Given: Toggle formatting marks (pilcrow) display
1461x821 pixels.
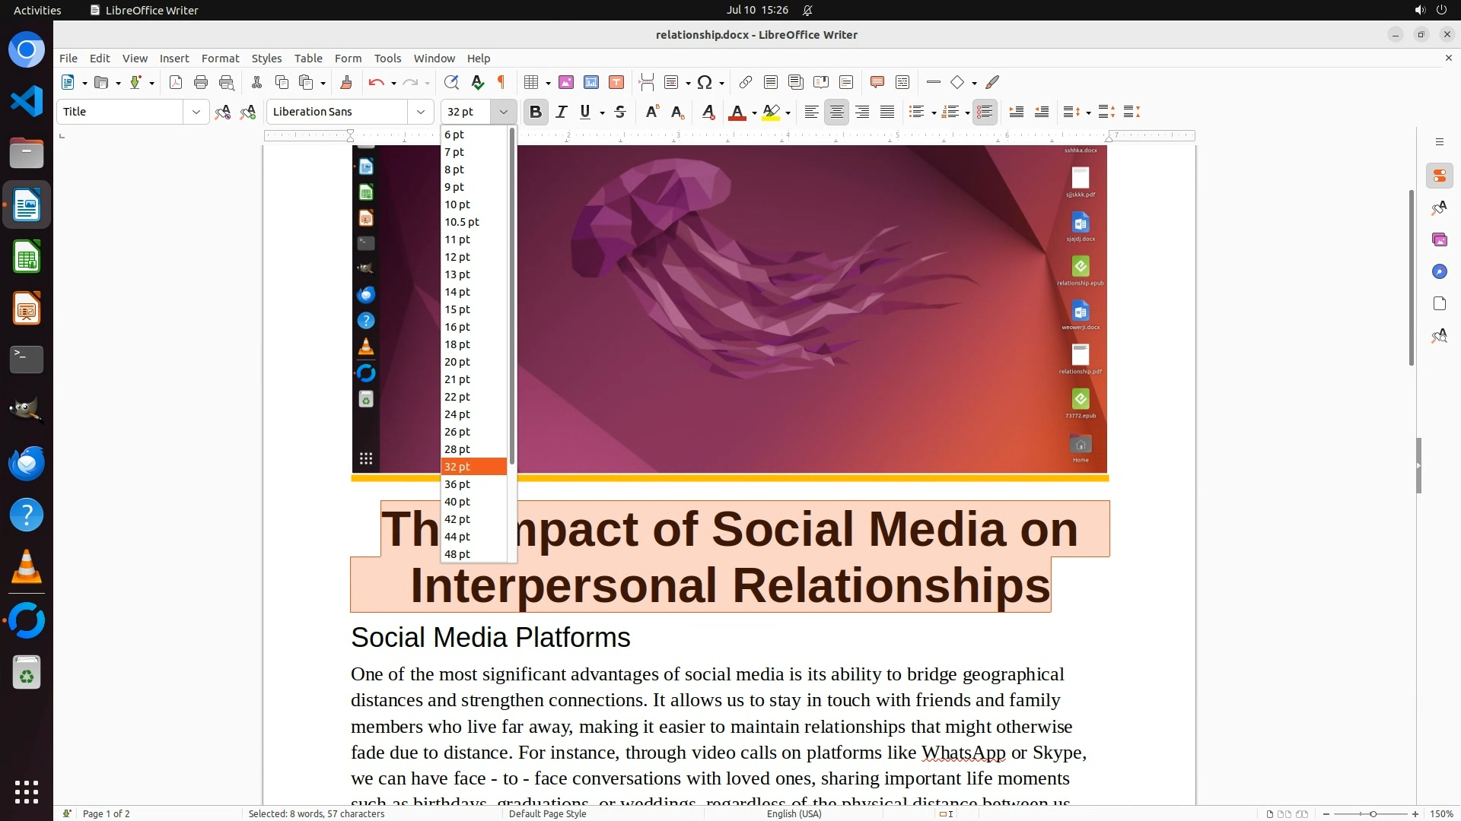Looking at the screenshot, I should (501, 83).
